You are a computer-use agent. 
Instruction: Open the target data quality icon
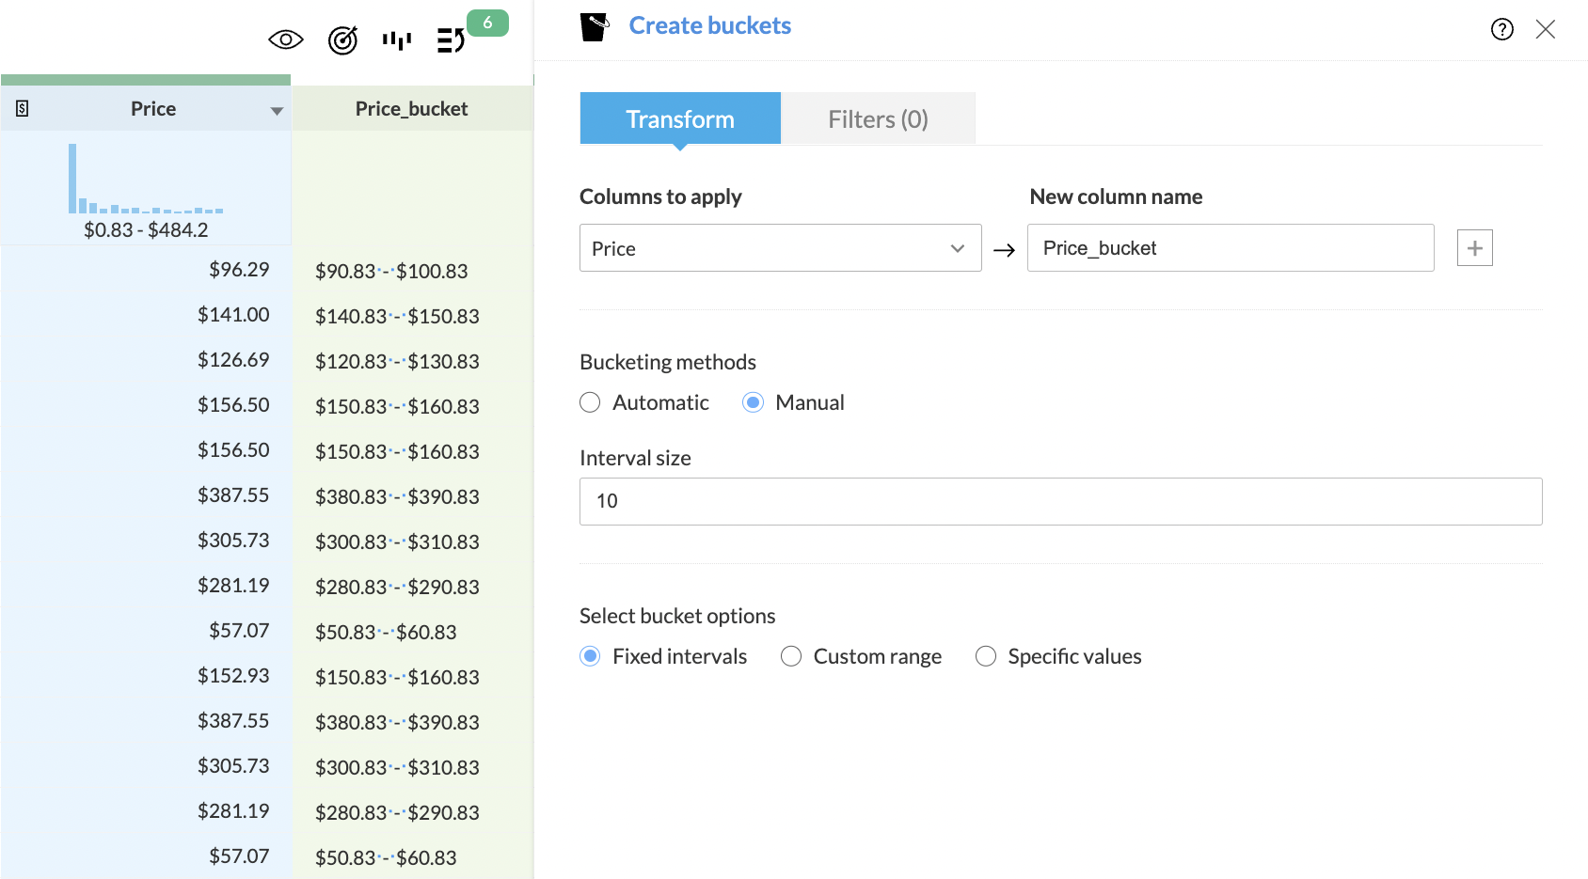click(342, 40)
